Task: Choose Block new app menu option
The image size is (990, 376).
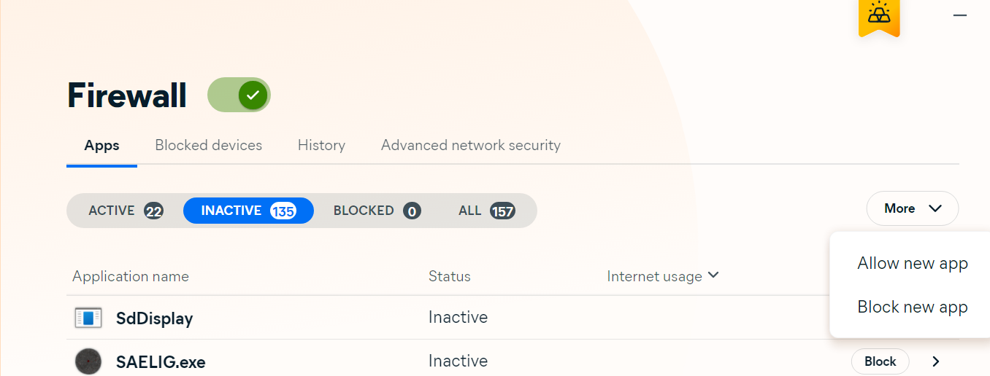Action: pyautogui.click(x=912, y=308)
